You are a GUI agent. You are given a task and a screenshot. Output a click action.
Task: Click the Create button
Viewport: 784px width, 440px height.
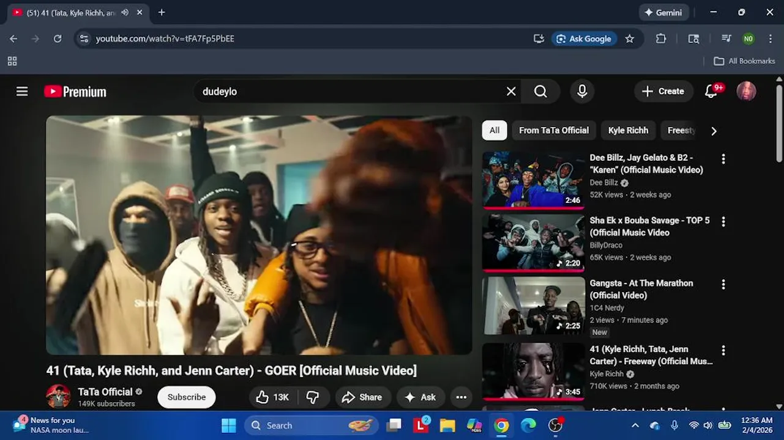[663, 92]
